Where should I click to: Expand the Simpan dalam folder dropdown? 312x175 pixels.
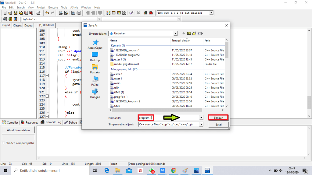[x=175, y=33]
